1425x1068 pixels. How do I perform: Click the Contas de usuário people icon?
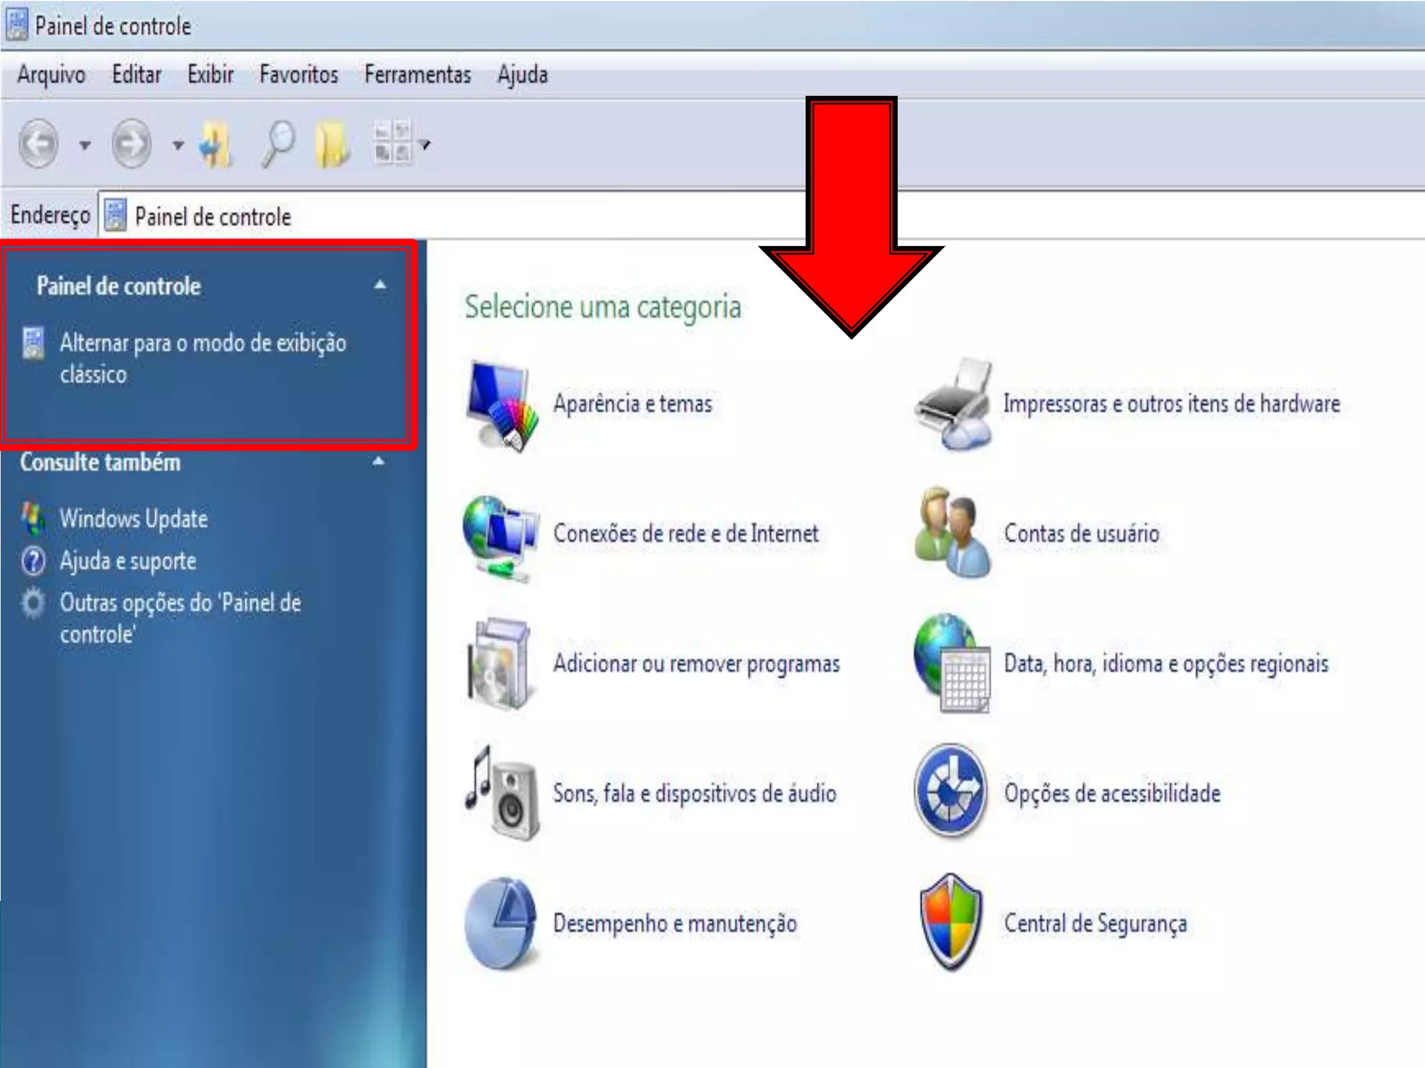[950, 533]
